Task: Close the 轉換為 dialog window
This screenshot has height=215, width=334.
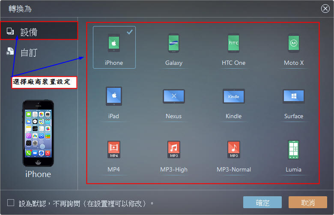Action: click(325, 8)
